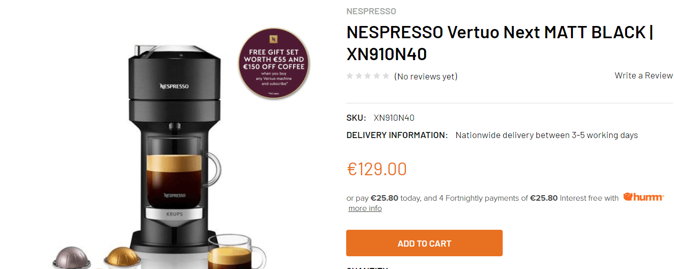674x269 pixels.
Task: Click the Nespresso logo on the machine
Action: [174, 86]
